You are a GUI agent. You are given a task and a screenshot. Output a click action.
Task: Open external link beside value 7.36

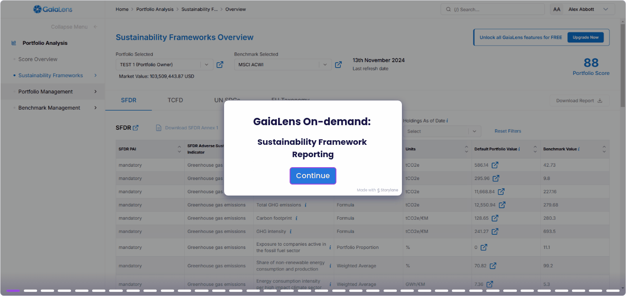click(x=490, y=284)
